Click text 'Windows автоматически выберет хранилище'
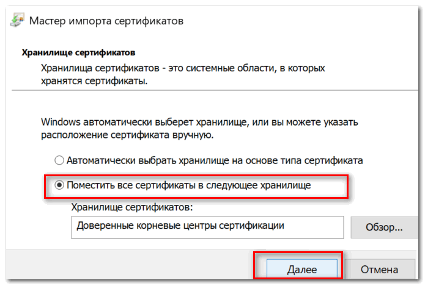Screen dimensions: 425x286 [x=144, y=122]
